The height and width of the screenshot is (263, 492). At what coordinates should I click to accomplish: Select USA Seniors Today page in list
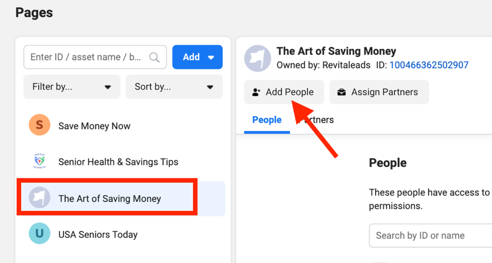pyautogui.click(x=121, y=234)
